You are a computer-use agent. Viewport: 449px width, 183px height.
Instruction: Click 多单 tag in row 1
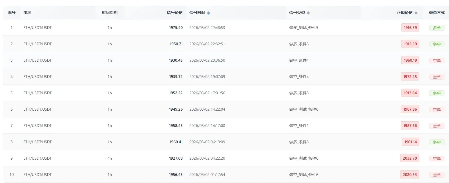tap(437, 28)
